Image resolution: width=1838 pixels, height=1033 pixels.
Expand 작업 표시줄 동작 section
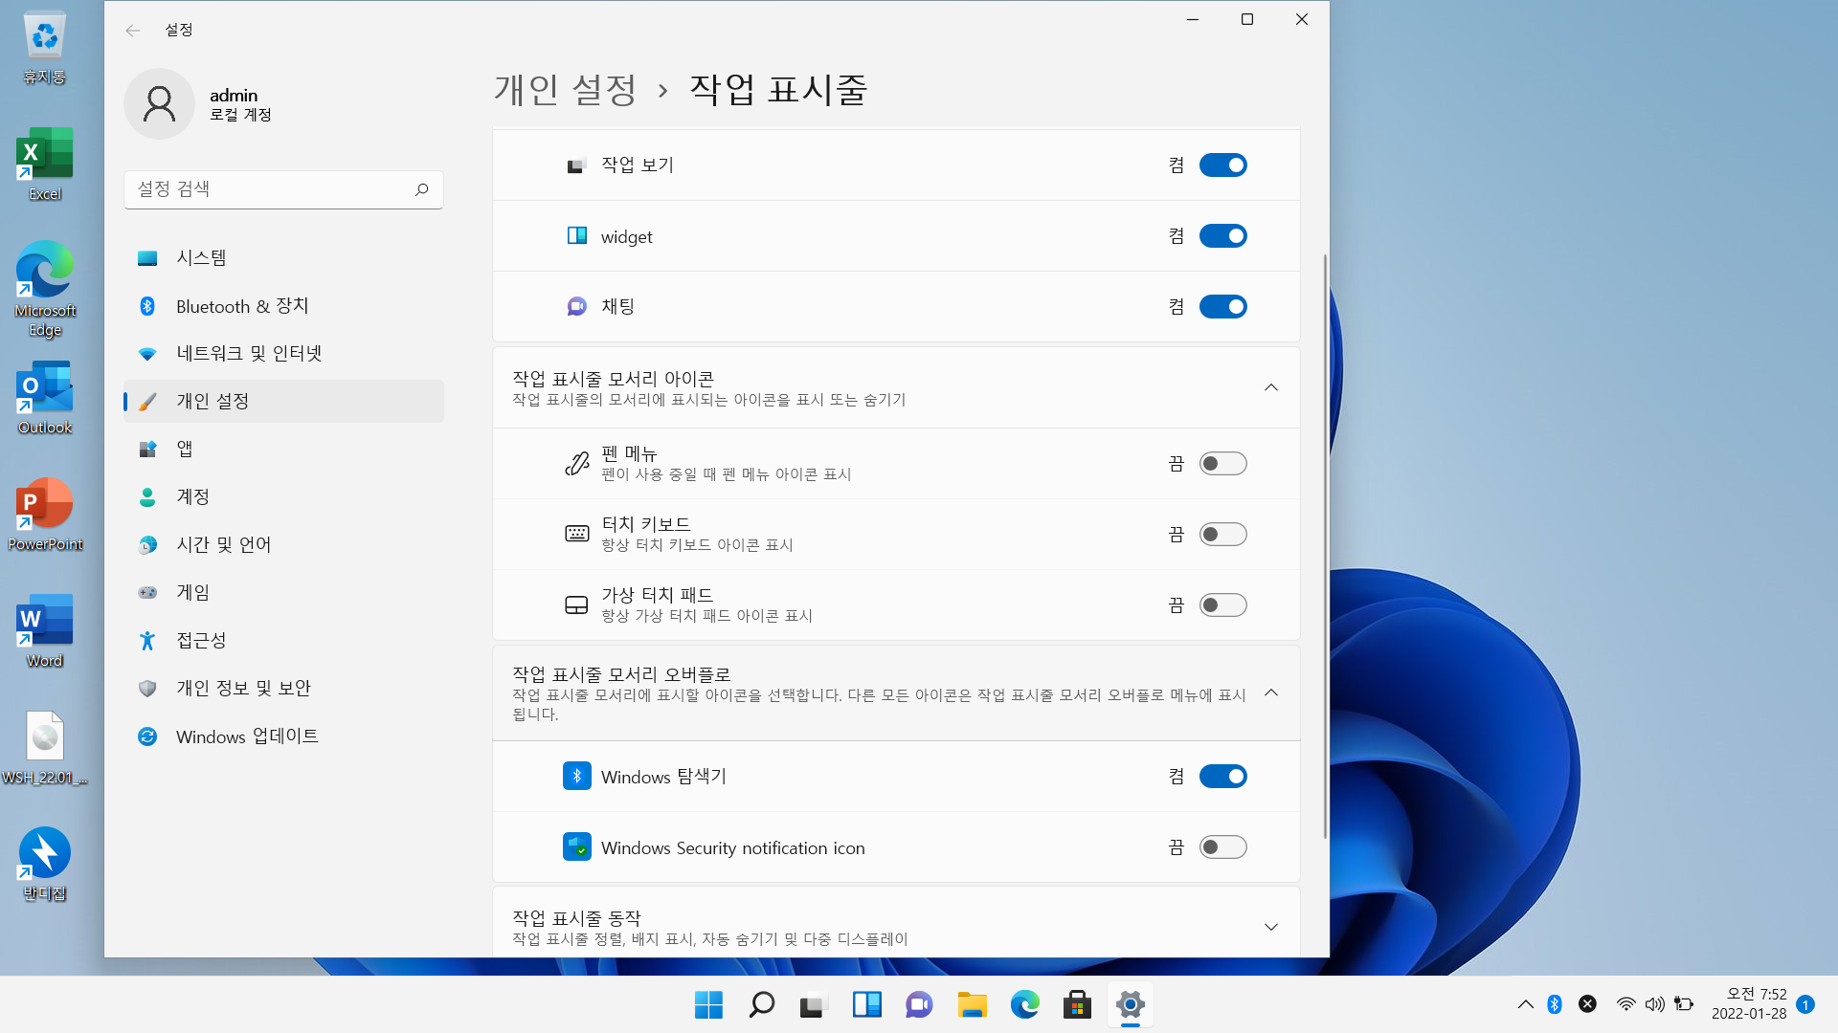[x=1270, y=927]
